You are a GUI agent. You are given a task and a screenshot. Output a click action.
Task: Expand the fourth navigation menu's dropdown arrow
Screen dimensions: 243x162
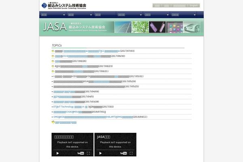141,15
